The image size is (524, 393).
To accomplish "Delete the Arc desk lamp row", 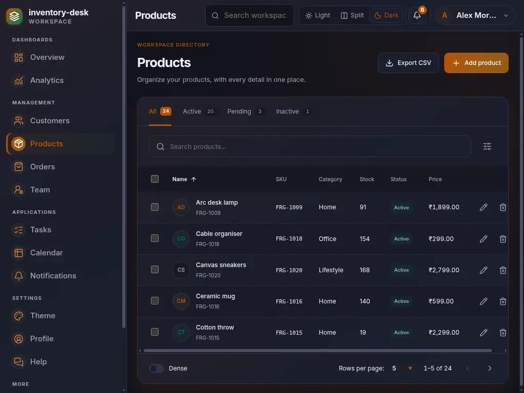I will (503, 207).
